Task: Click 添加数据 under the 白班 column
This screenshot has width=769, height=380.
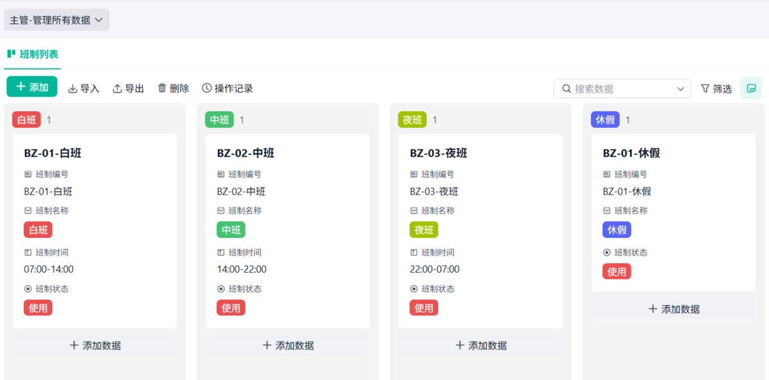Action: pyautogui.click(x=95, y=345)
